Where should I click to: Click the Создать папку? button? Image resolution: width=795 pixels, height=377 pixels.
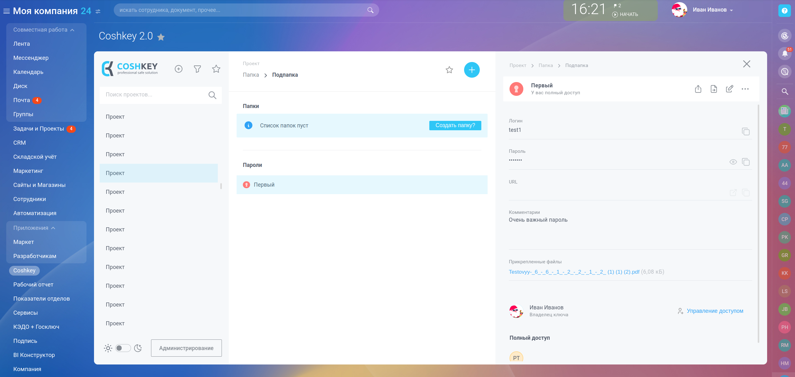coord(455,125)
